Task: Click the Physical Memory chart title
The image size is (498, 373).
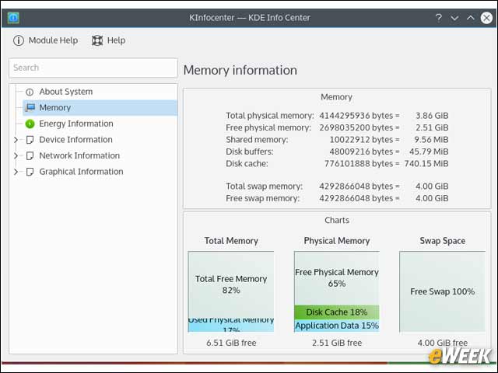Action: click(337, 241)
